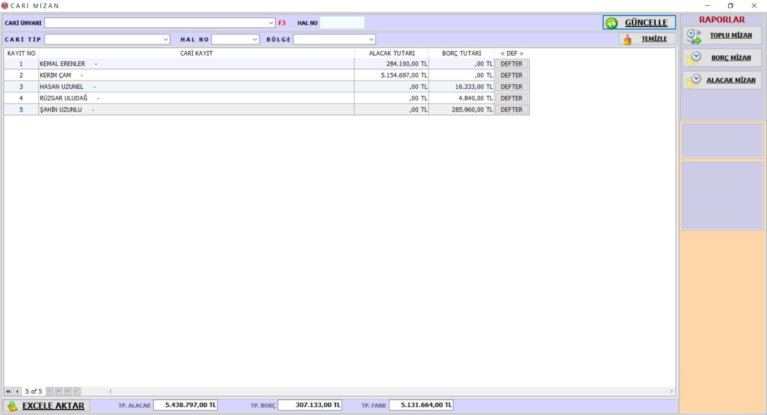Image resolution: width=767 pixels, height=415 pixels.
Task: Click the BORÇ MİZAN notepad icon
Action: 693,58
